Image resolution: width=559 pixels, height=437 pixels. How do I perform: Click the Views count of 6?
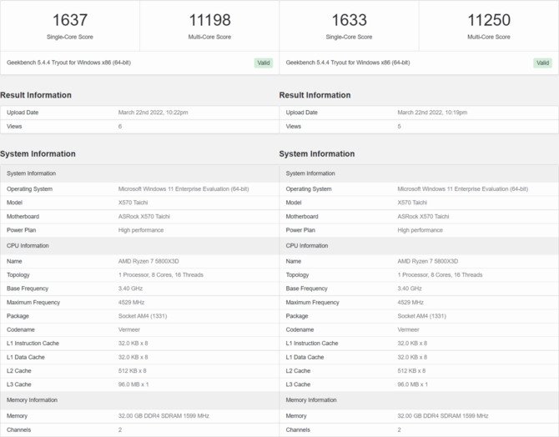[120, 126]
